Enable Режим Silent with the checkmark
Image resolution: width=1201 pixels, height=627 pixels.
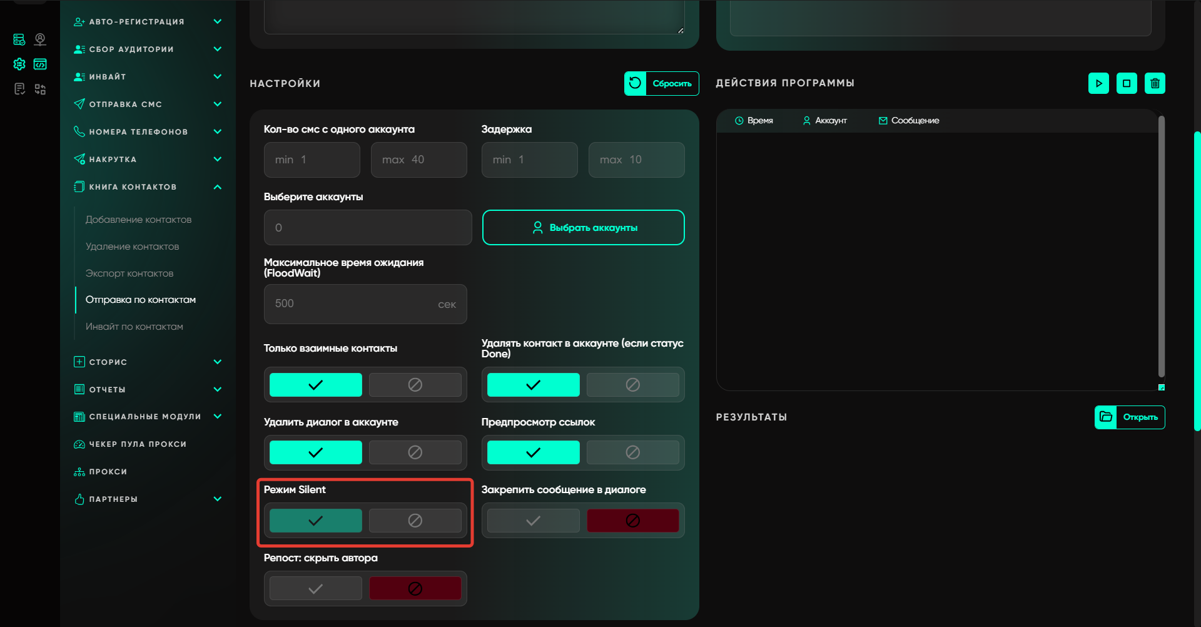point(315,521)
